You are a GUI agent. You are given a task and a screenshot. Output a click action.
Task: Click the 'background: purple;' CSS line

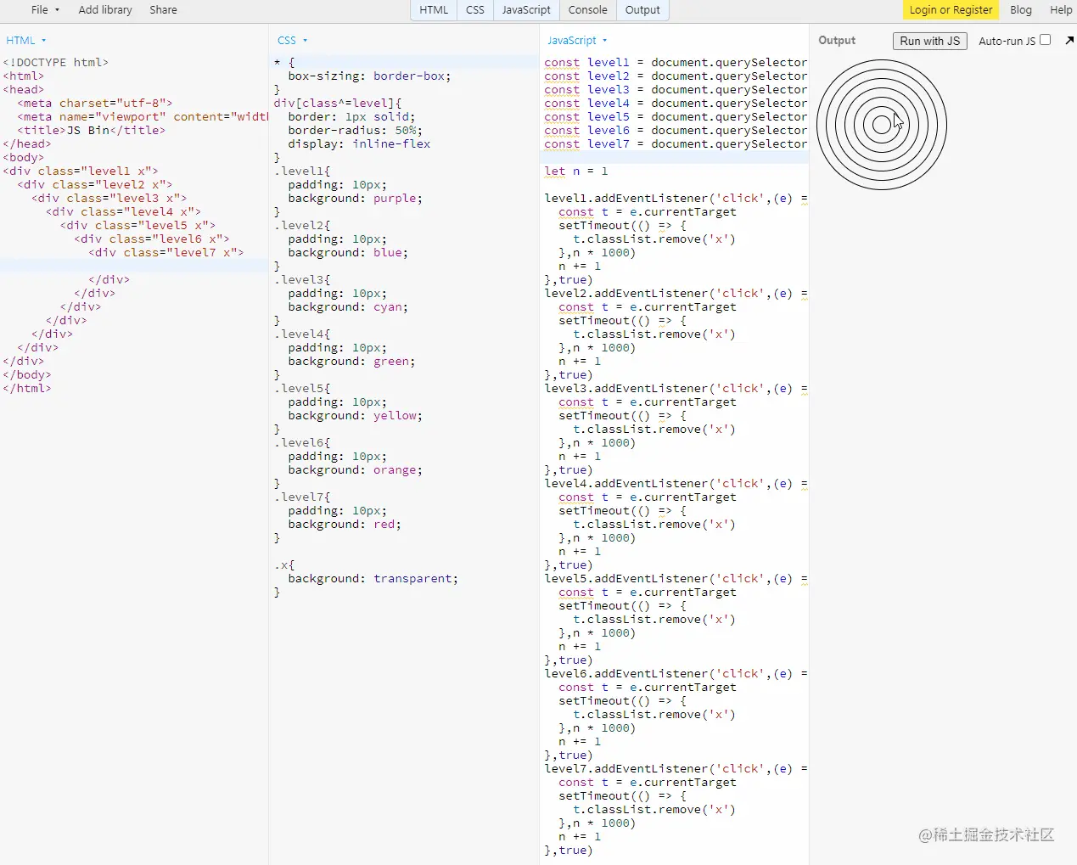point(355,199)
